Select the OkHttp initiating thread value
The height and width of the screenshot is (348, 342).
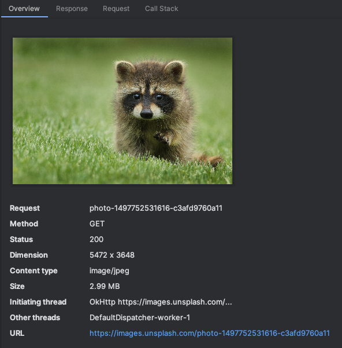pyautogui.click(x=161, y=302)
